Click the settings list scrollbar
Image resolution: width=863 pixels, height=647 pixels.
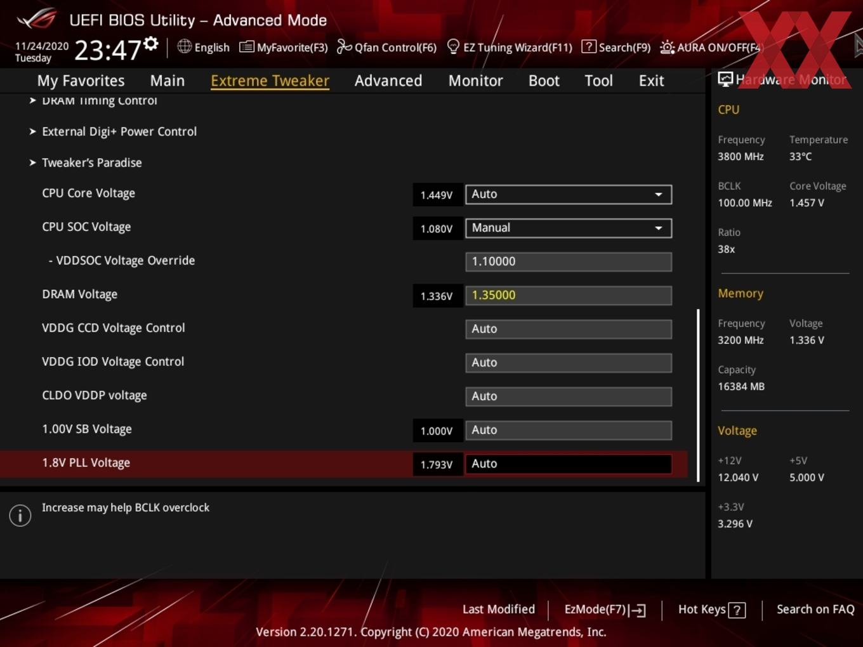(698, 395)
